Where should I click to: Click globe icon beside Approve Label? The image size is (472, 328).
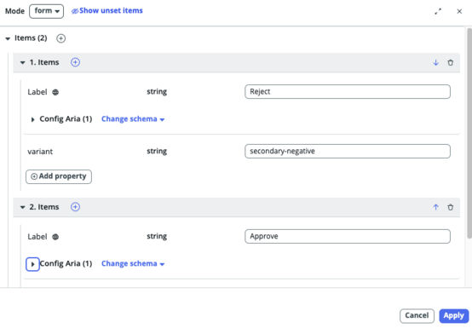pos(55,237)
